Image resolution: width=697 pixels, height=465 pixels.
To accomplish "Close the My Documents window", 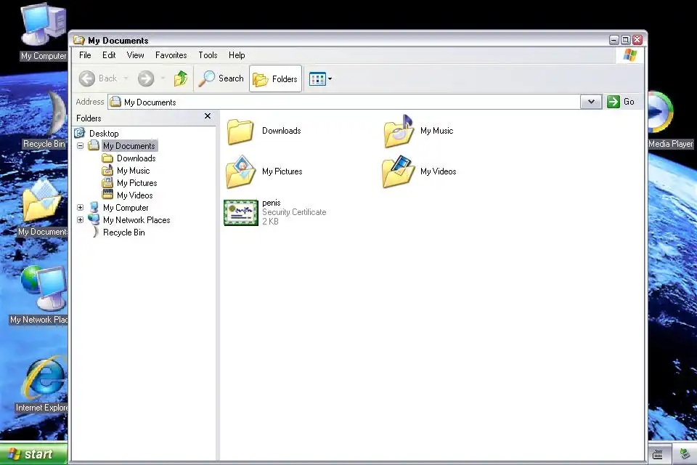I will [x=637, y=40].
